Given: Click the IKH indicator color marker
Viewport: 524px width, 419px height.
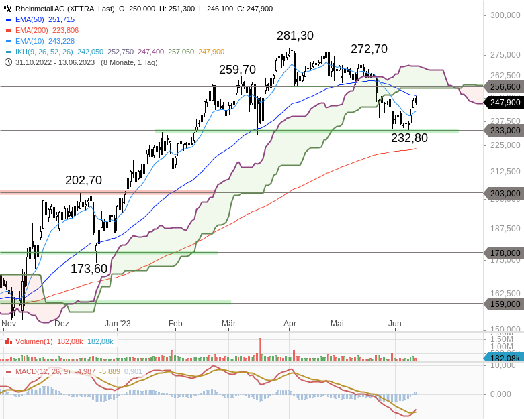Looking at the screenshot, I should point(9,52).
